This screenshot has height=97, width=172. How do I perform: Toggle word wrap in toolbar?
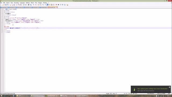pyautogui.click(x=43, y=5)
